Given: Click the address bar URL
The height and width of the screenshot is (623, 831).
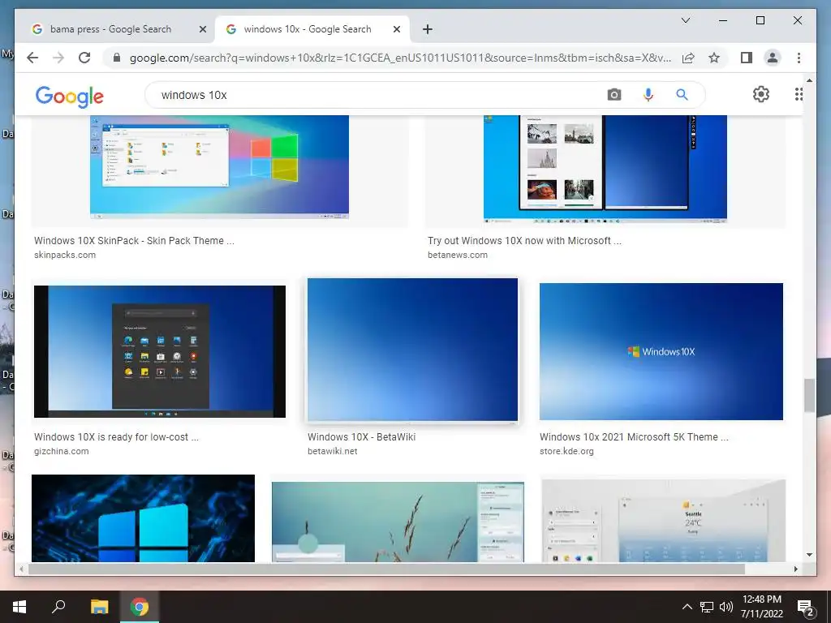Looking at the screenshot, I should point(400,58).
